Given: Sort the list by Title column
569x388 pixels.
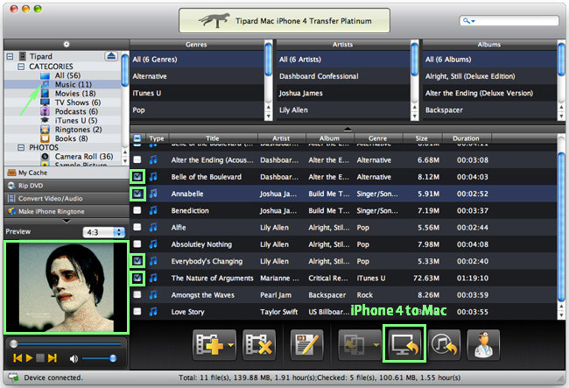Looking at the screenshot, I should click(x=213, y=138).
